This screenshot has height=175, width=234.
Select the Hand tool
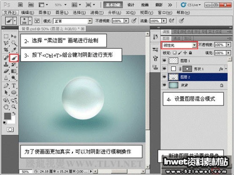(6, 107)
